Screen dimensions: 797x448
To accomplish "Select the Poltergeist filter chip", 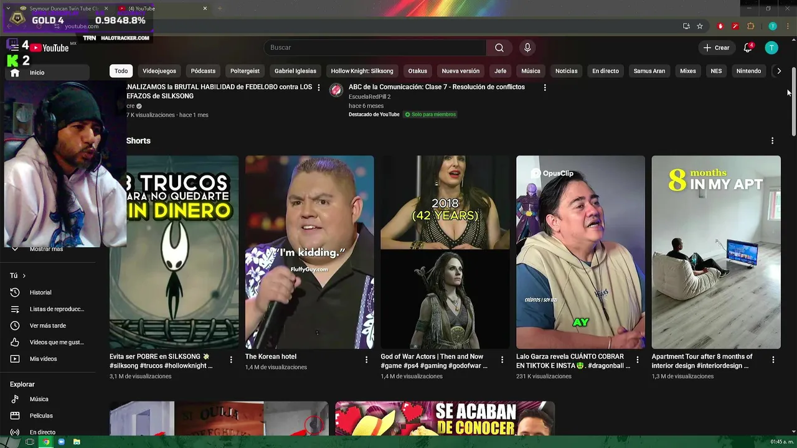I will coord(245,71).
